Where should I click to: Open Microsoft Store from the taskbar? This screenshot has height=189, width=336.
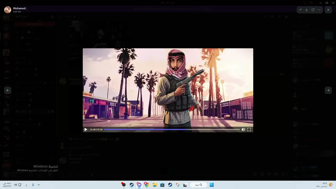162,185
